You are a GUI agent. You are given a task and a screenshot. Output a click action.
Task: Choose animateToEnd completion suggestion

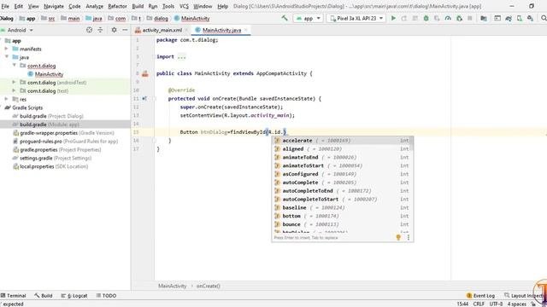[342, 157]
